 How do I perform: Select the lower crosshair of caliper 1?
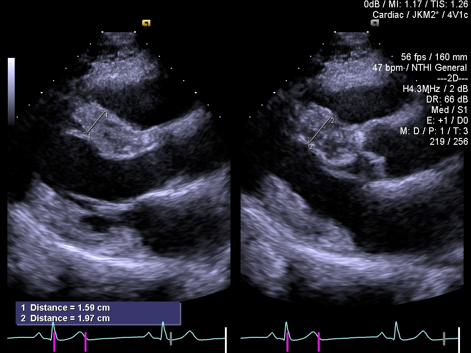[86, 132]
